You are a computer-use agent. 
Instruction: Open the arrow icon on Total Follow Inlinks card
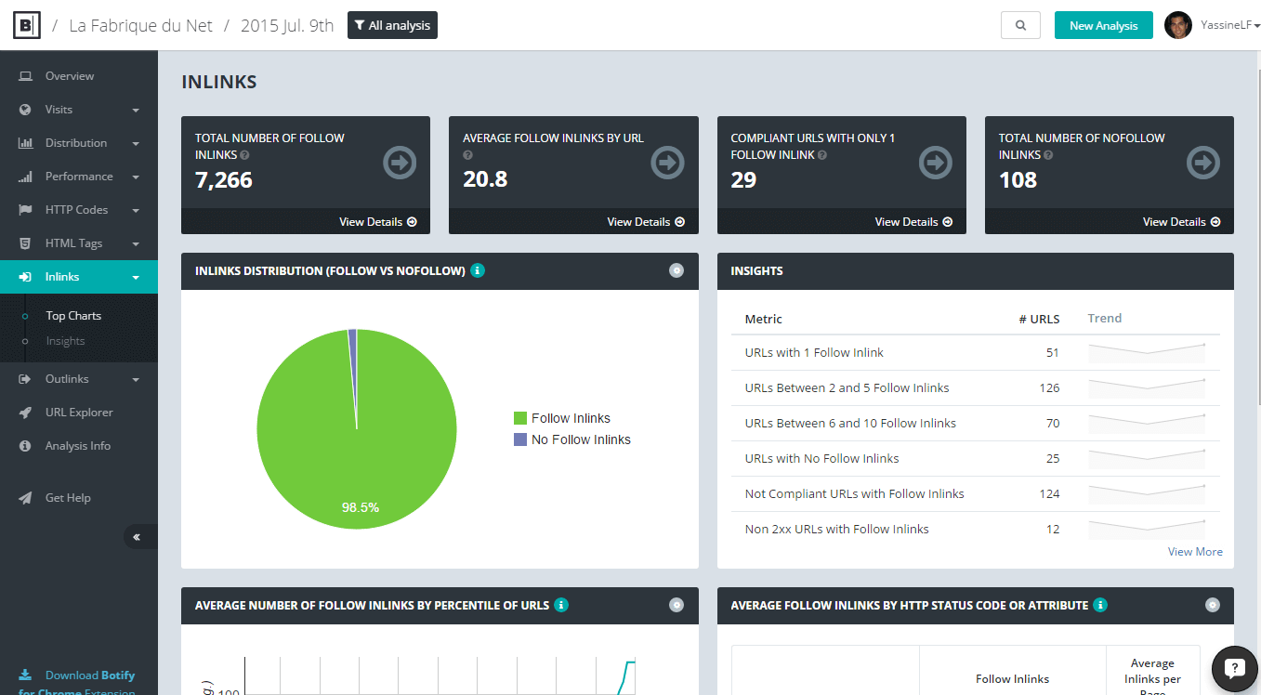[400, 164]
